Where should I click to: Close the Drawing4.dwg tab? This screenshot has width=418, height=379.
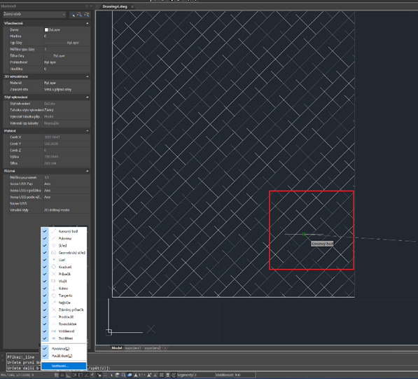(132, 7)
